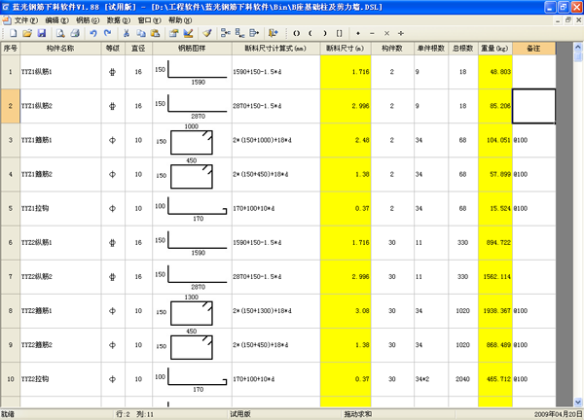This screenshot has width=584, height=420.
Task: Select the cell YYZ1拉钩
Action: (x=60, y=208)
